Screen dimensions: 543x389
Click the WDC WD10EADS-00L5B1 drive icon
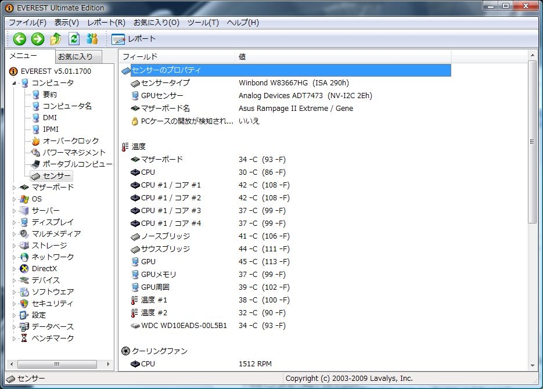coord(135,326)
